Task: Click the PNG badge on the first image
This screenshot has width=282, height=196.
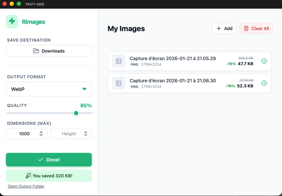Action: point(134,64)
